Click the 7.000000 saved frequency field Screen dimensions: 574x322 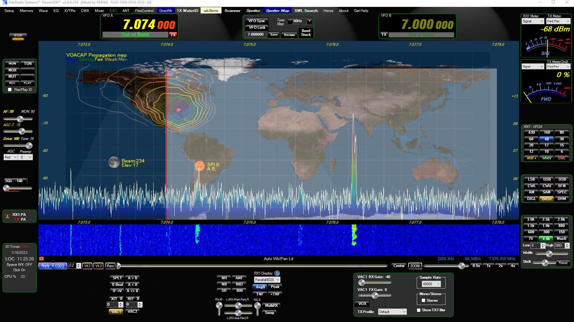click(256, 35)
